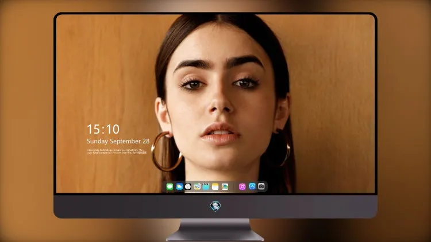Click the wallpaper area above the clock
Viewport: 431px width, 242px height.
[x=105, y=69]
